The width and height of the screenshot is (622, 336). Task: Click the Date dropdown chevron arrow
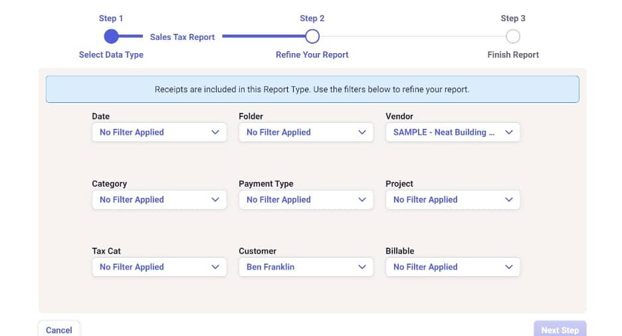click(x=215, y=132)
